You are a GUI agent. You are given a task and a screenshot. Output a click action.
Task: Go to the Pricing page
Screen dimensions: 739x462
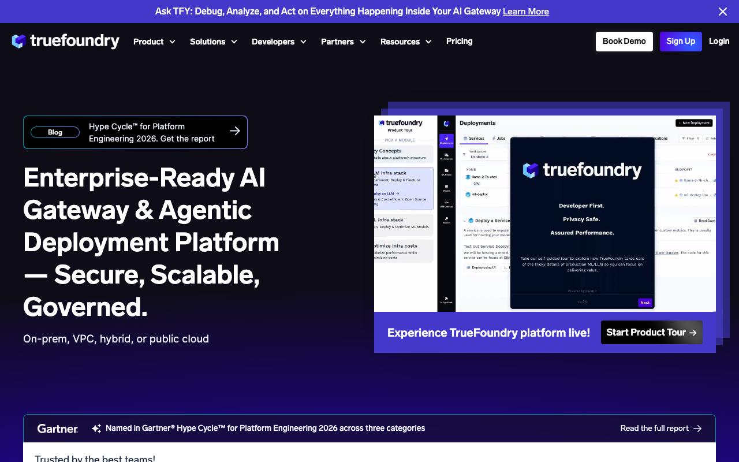coord(460,41)
